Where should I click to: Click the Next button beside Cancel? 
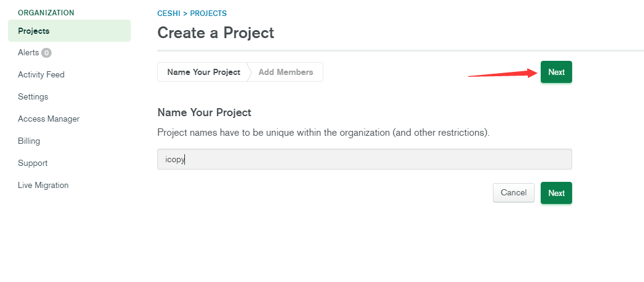tap(556, 193)
